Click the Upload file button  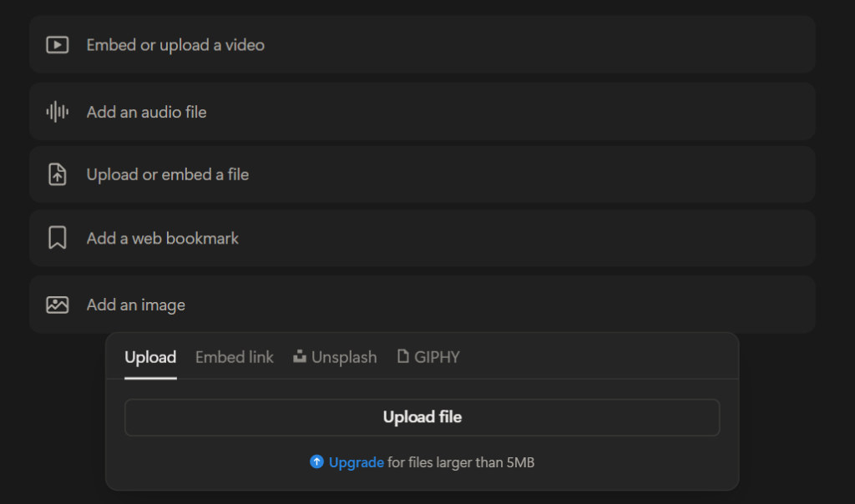[x=422, y=417]
